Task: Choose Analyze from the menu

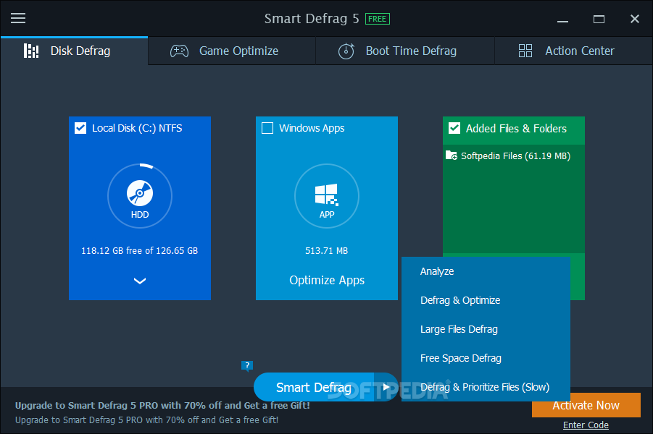Action: click(x=486, y=271)
